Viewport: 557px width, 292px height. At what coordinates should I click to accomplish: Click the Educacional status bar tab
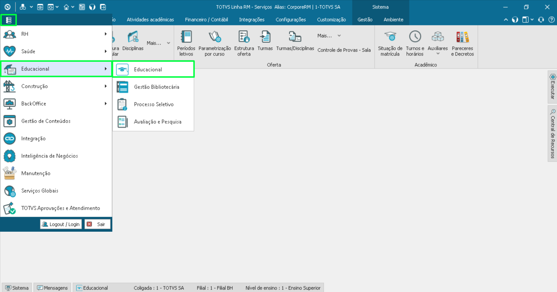[92, 288]
